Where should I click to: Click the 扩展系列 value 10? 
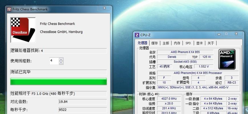164,83
